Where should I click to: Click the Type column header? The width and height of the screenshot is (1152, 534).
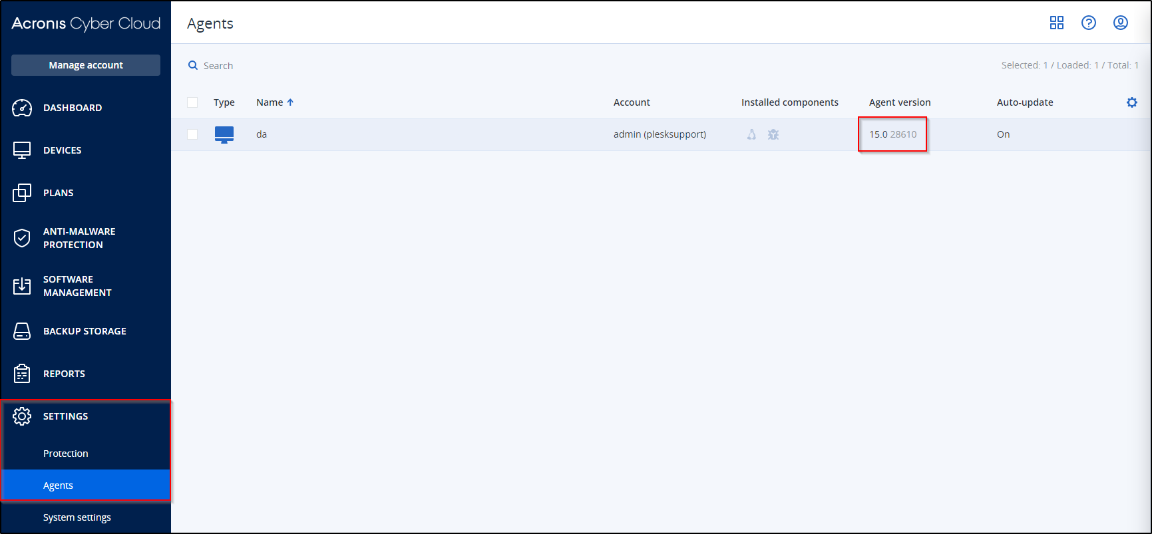(x=224, y=102)
